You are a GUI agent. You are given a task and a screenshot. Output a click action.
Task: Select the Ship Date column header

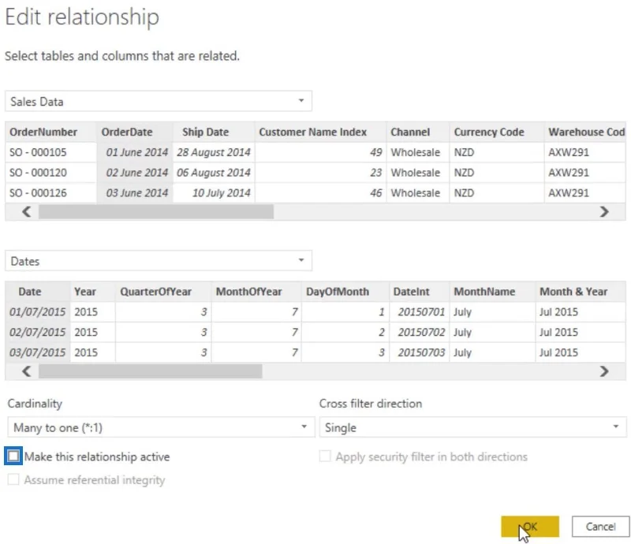(x=214, y=132)
